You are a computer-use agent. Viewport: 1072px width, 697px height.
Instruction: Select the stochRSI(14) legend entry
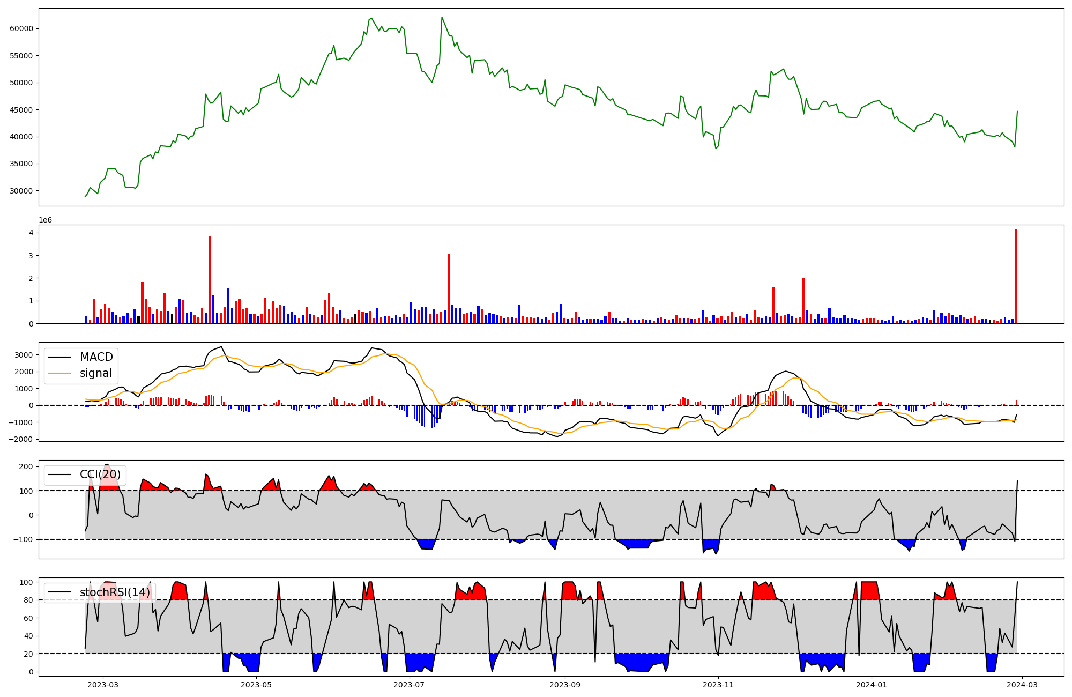(x=115, y=592)
